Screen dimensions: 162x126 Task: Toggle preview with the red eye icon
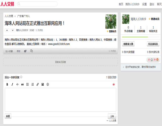click(x=114, y=85)
